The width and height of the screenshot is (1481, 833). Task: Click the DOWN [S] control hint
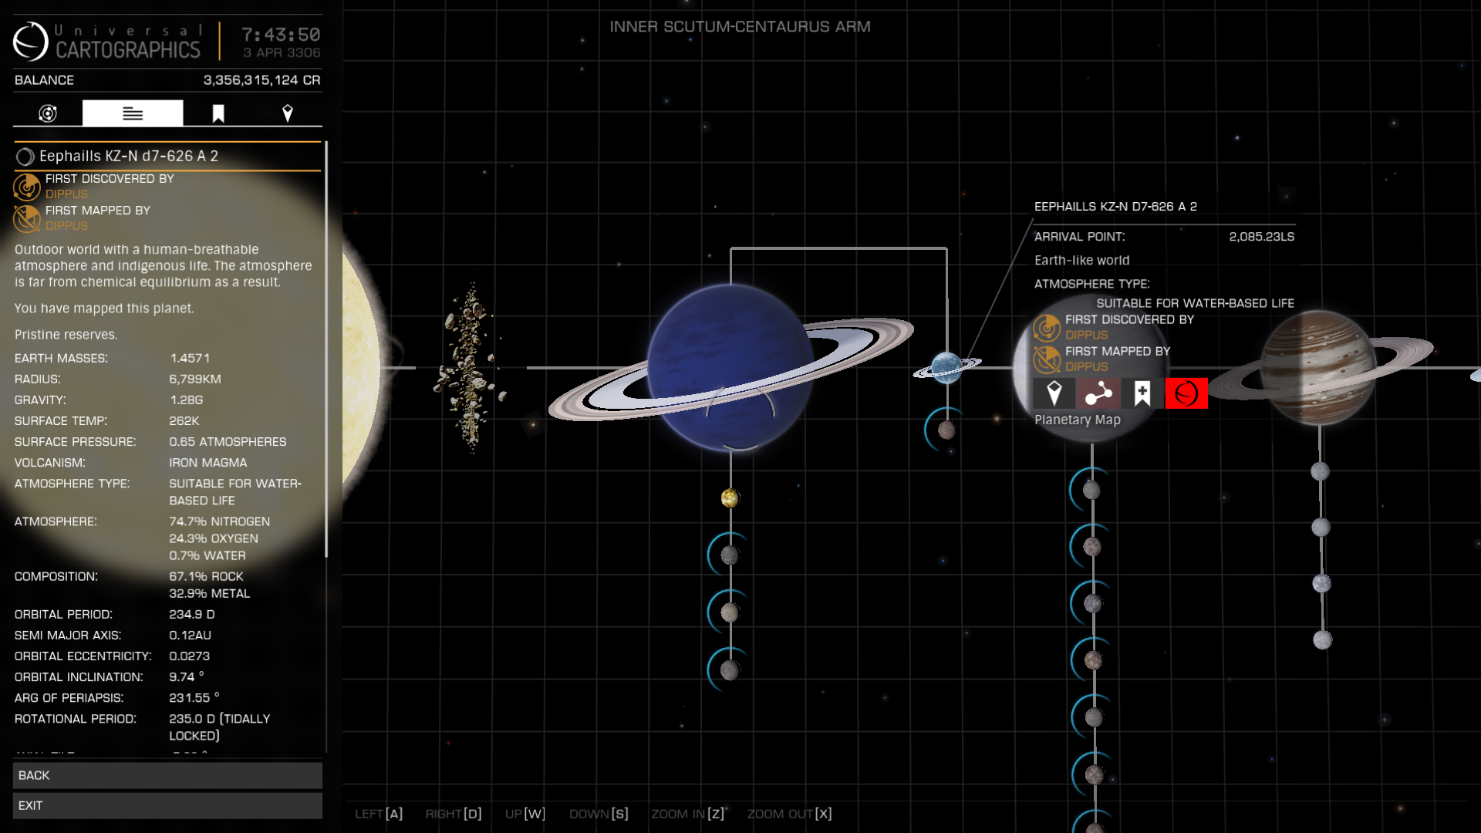pos(599,814)
